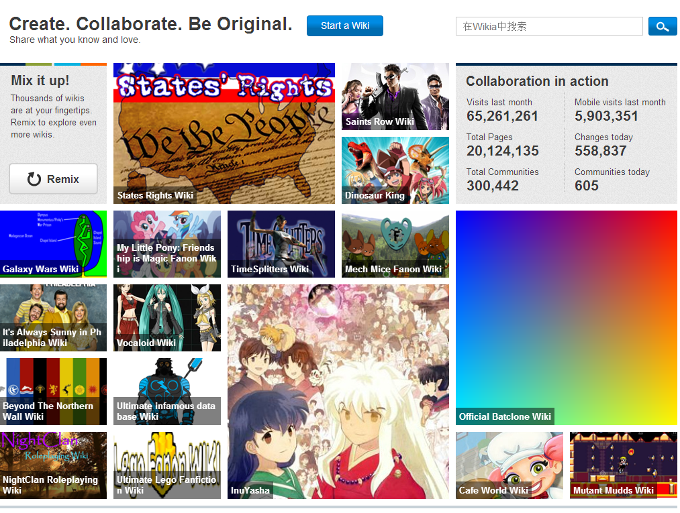Open the Official Batclone Wiki tile
Image resolution: width=680 pixels, height=513 pixels.
(x=567, y=318)
